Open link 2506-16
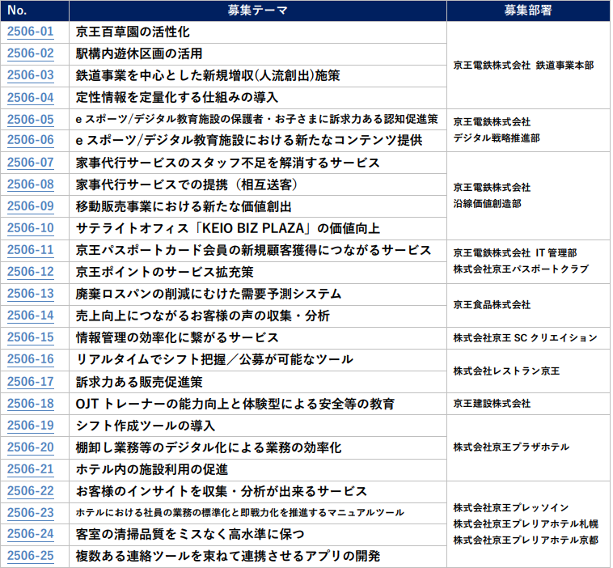613x568 pixels. [x=30, y=359]
